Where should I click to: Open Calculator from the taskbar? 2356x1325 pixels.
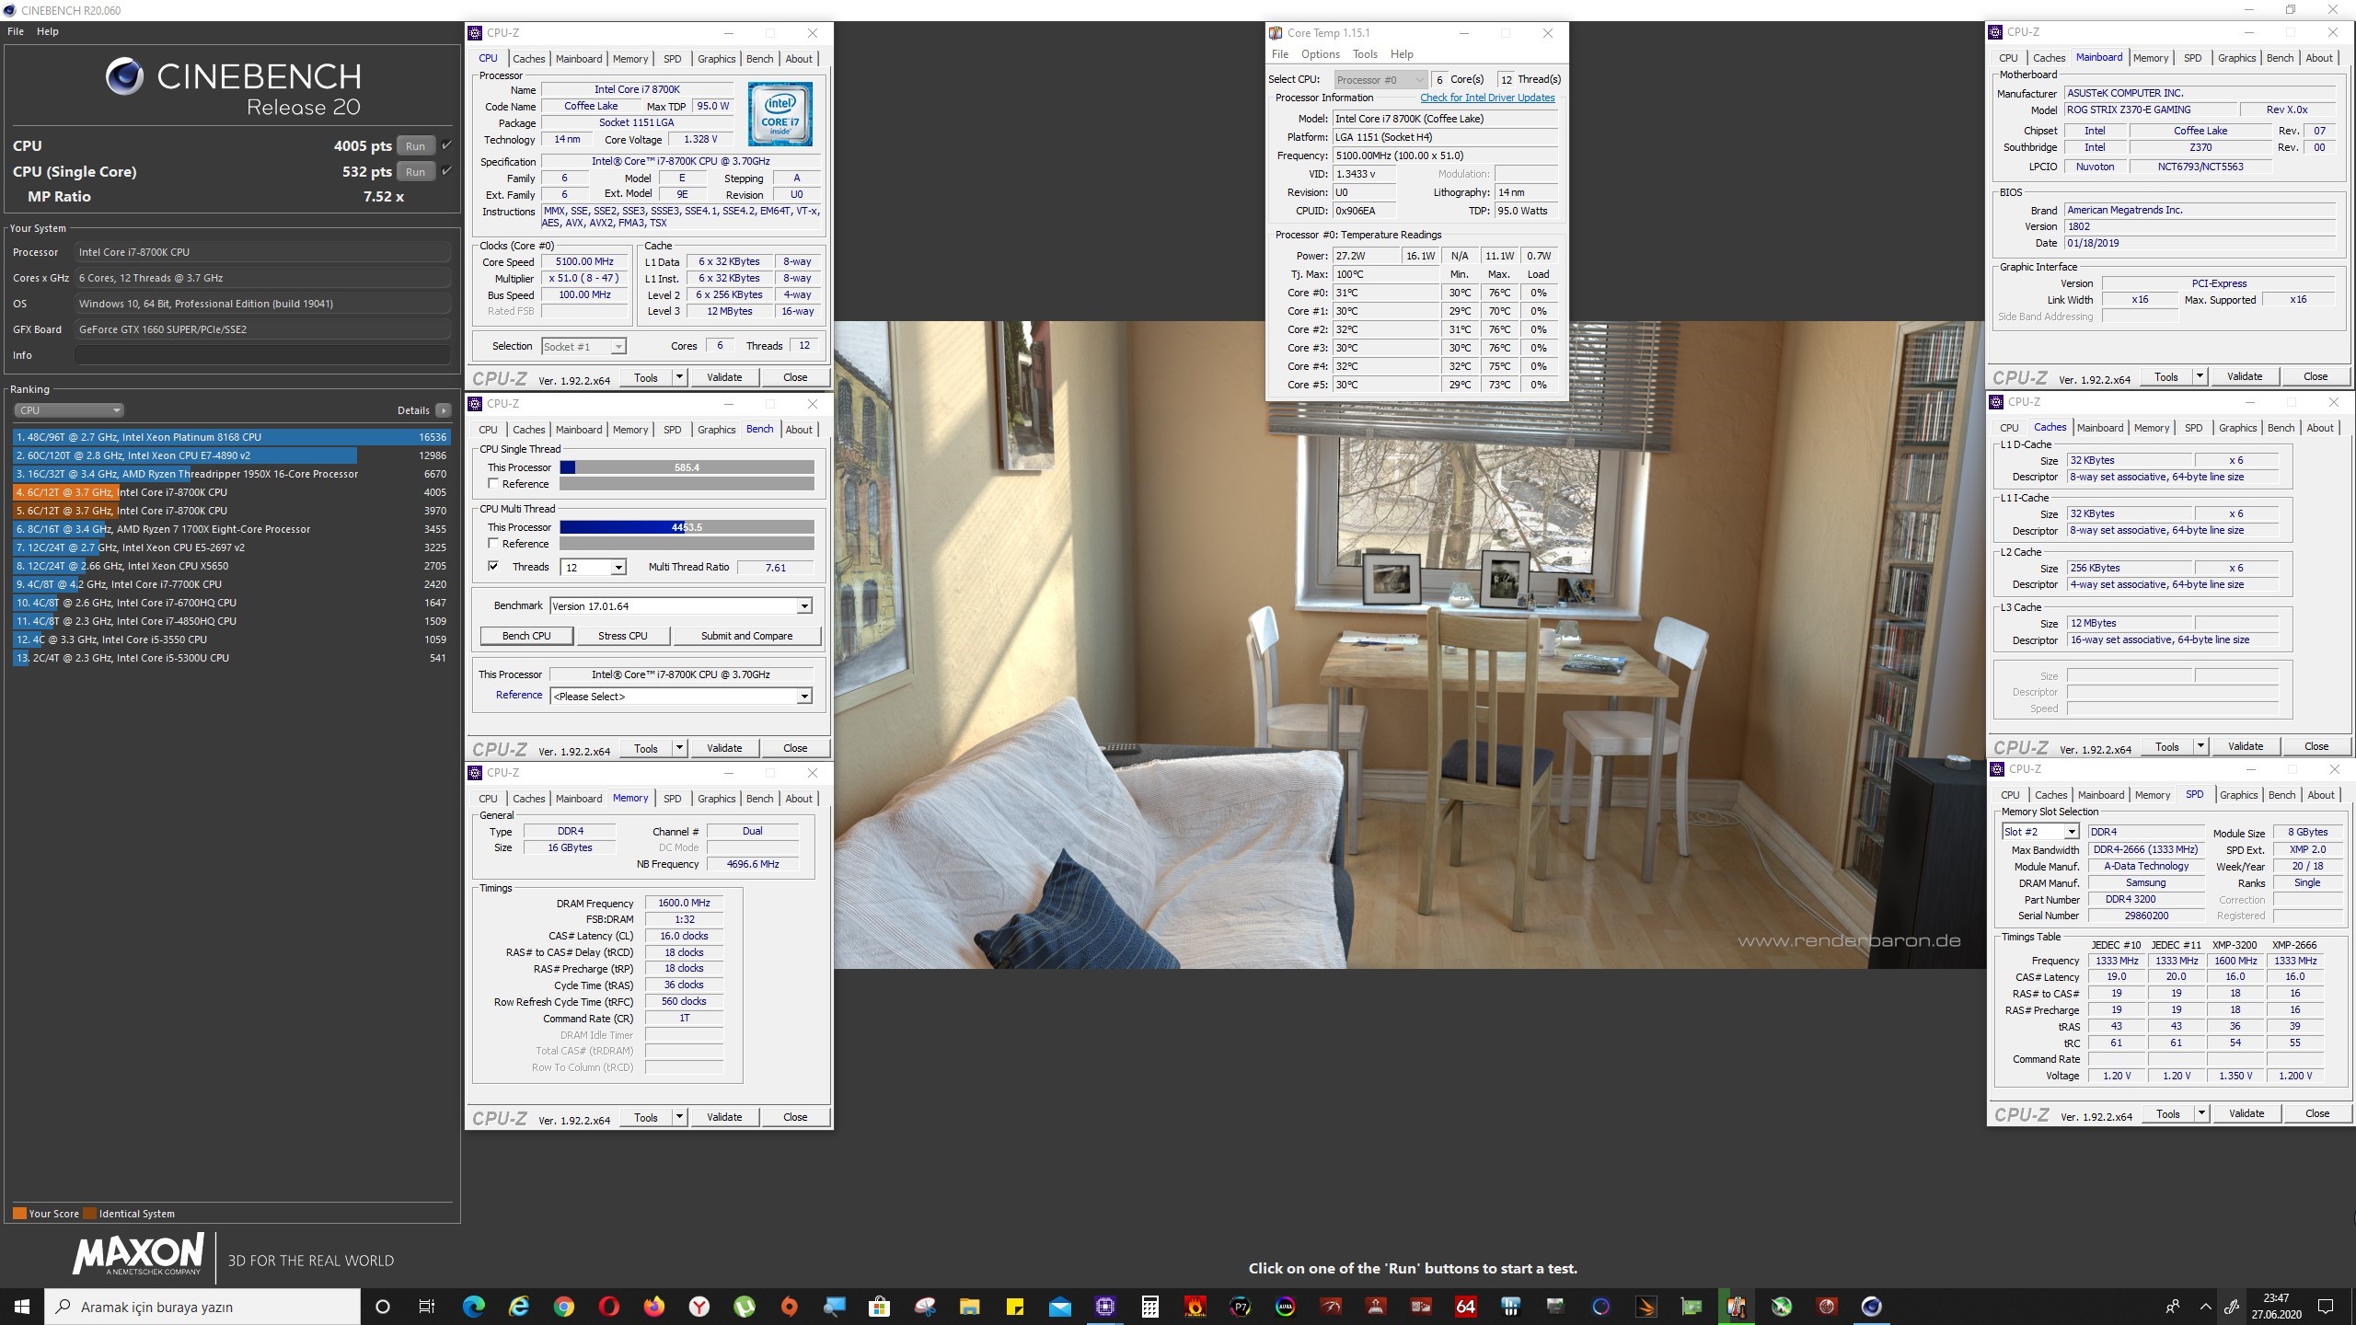click(1149, 1306)
